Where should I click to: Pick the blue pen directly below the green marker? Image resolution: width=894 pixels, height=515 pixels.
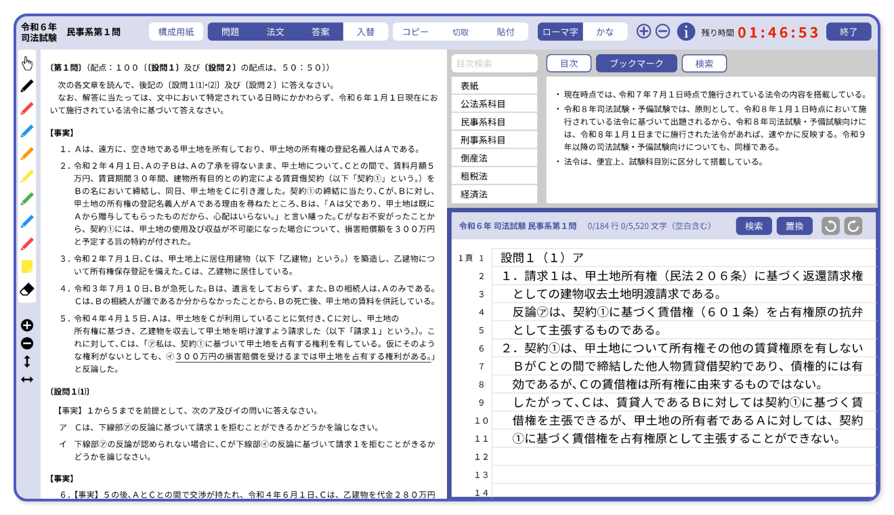pyautogui.click(x=27, y=222)
